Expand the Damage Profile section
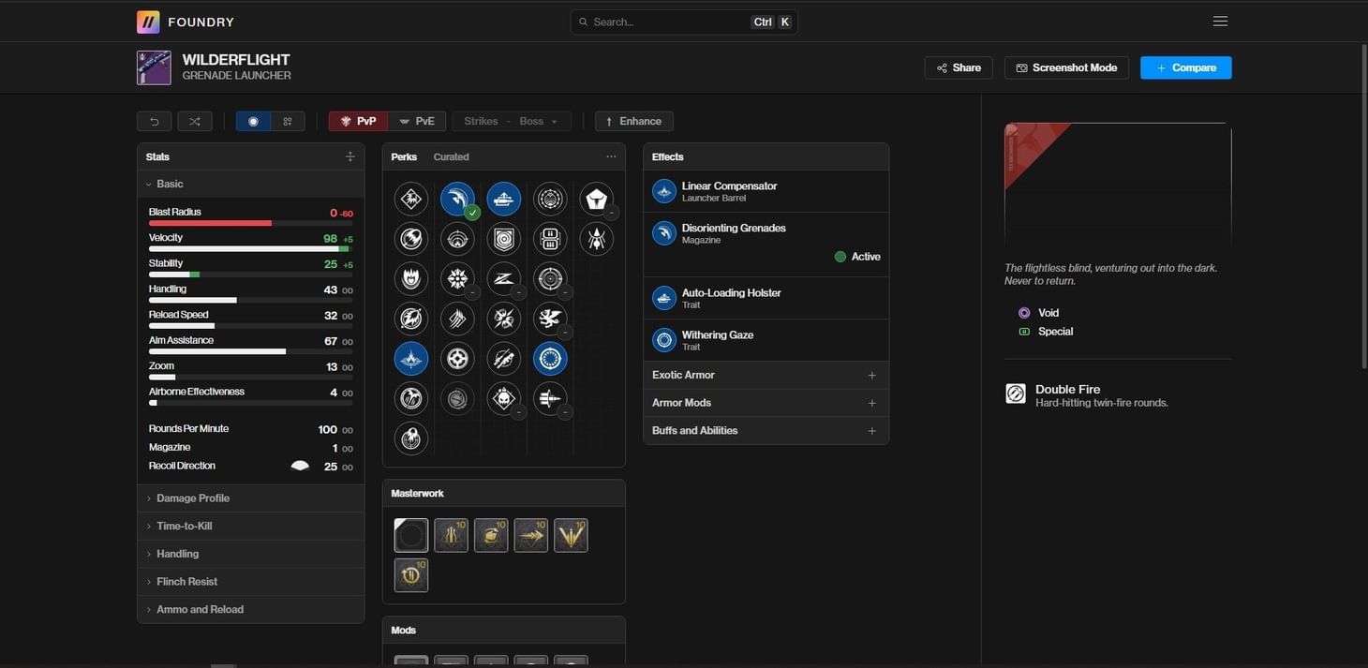 click(x=192, y=496)
